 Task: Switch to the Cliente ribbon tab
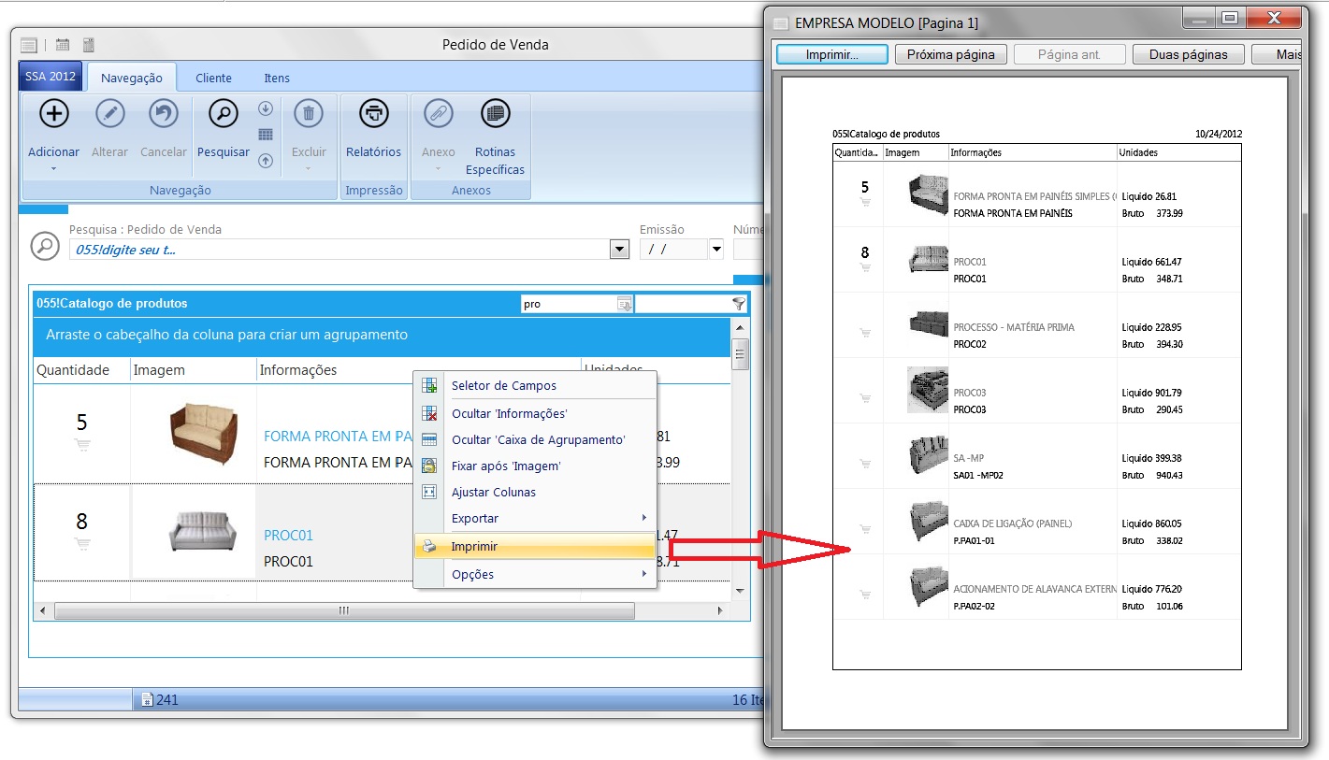click(213, 78)
